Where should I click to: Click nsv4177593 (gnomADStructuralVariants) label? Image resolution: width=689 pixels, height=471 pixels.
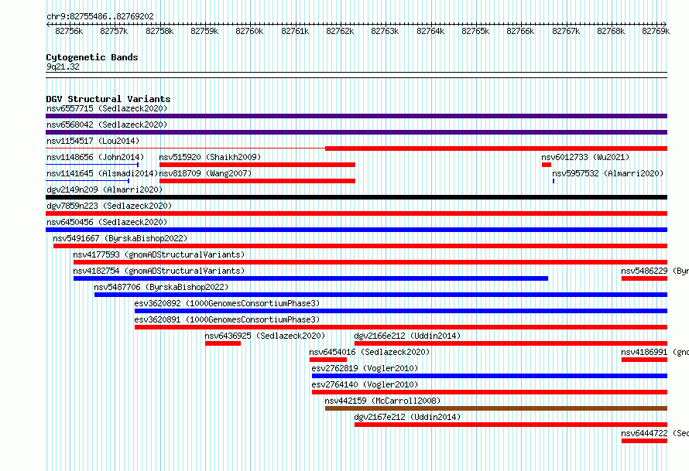(x=159, y=254)
